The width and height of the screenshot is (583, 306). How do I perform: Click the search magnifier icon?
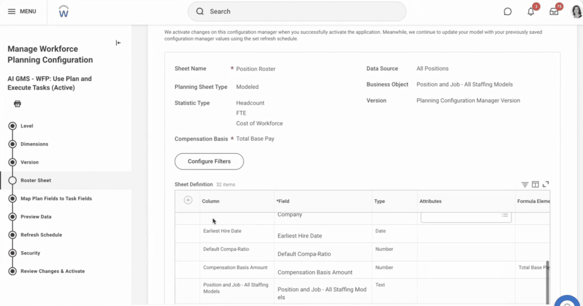point(200,11)
